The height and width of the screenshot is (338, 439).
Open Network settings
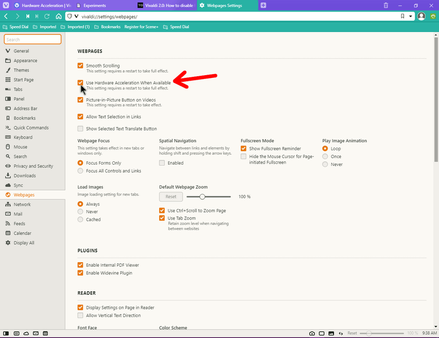pyautogui.click(x=32, y=205)
